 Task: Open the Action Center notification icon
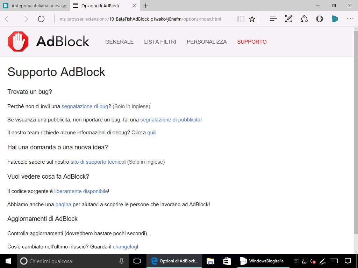click(x=348, y=261)
